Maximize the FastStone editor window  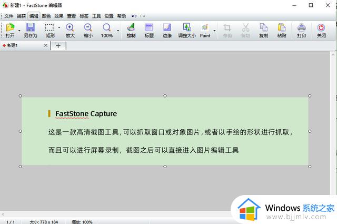point(311,5)
